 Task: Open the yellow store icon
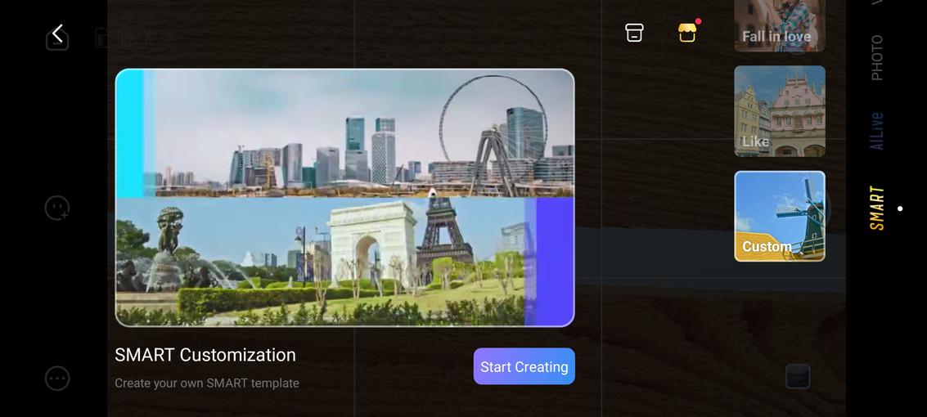point(687,33)
